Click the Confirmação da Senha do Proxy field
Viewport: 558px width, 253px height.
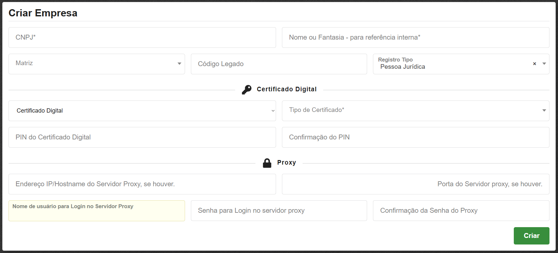tap(461, 210)
